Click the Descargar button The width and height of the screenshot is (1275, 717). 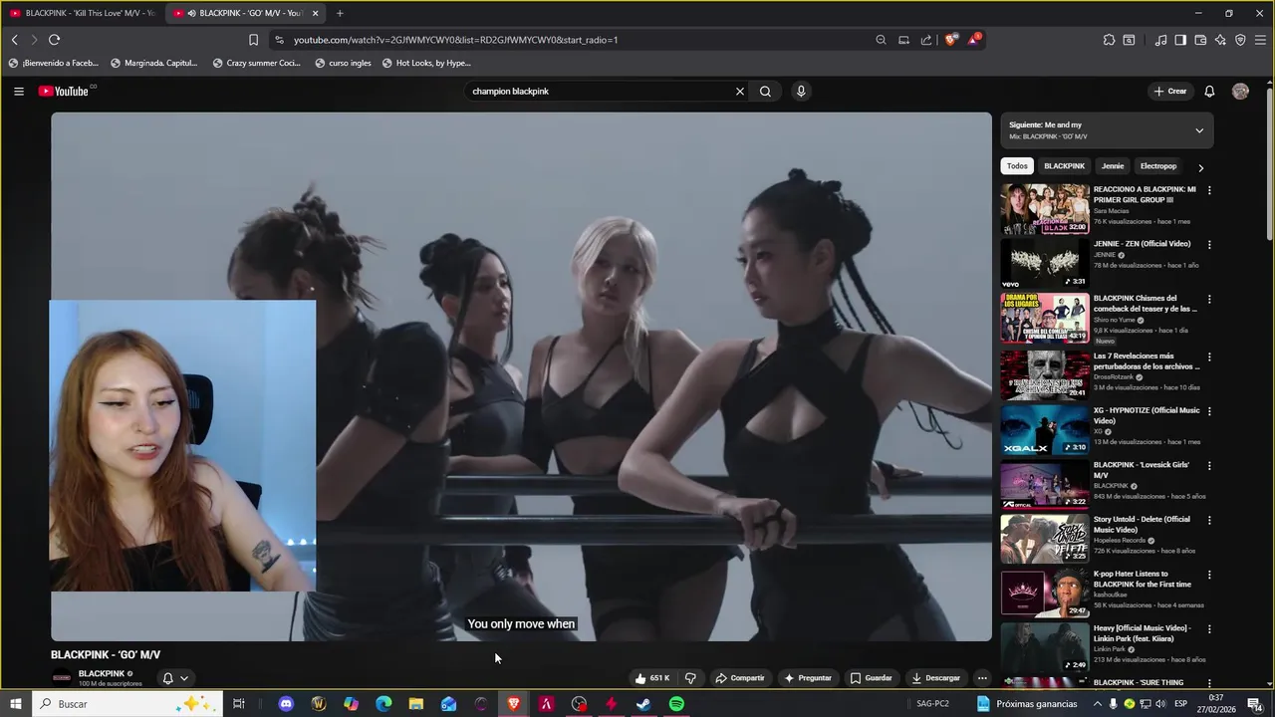(x=936, y=678)
